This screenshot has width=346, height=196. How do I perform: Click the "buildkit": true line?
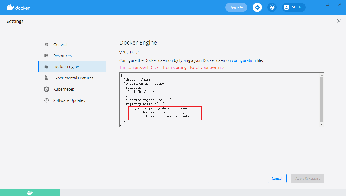point(143,92)
